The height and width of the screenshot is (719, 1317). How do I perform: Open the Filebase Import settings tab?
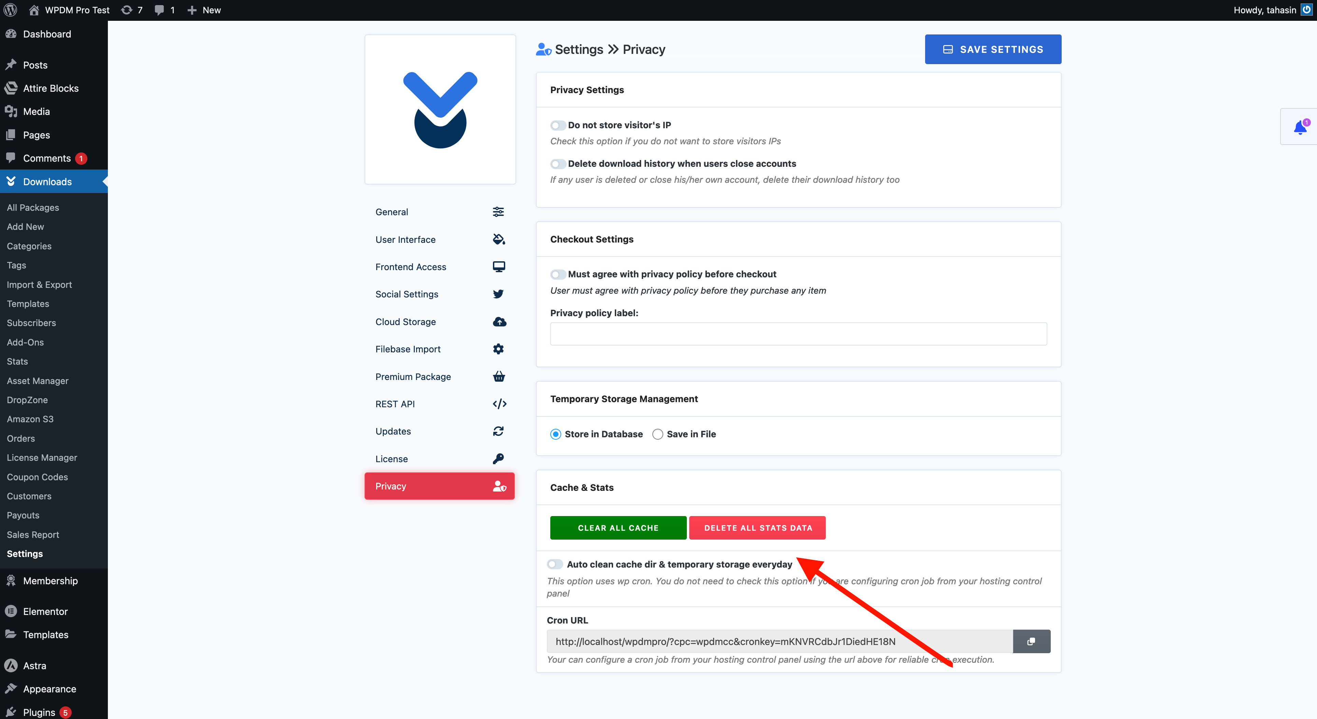pos(440,349)
